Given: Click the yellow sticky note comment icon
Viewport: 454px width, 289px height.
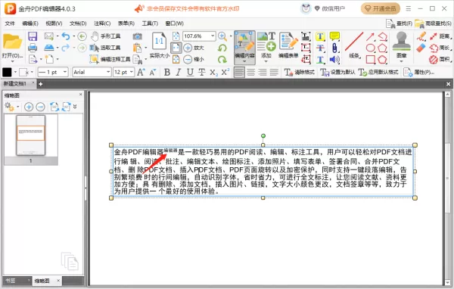Looking at the screenshot, I should 334,36.
